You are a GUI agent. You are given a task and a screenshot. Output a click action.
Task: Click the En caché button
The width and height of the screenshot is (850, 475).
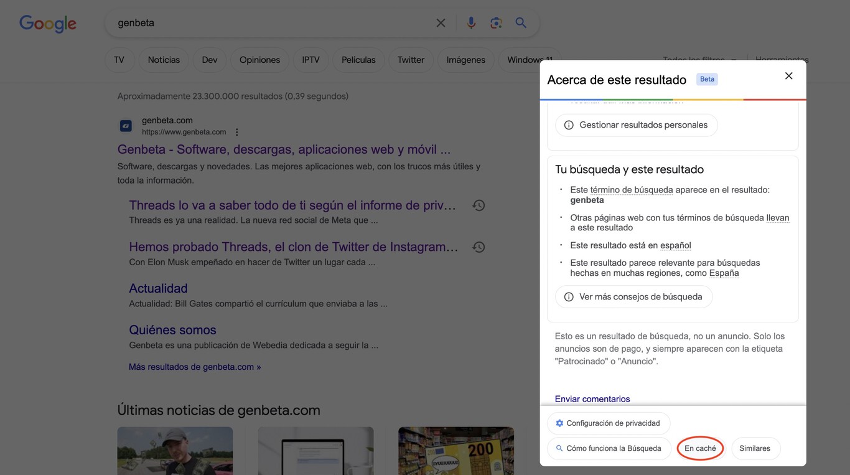point(700,448)
